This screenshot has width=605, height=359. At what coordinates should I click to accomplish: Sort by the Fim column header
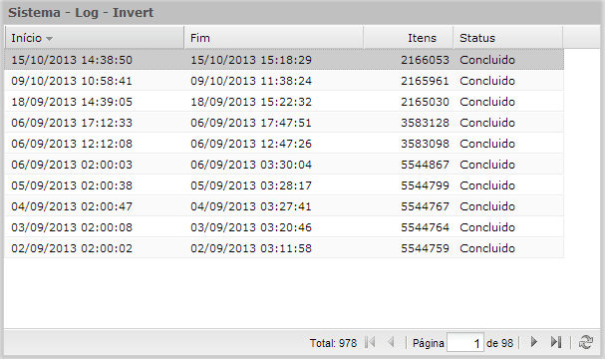273,38
